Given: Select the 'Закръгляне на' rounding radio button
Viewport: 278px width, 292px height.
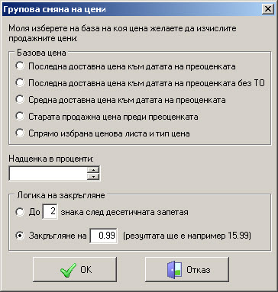Looking at the screenshot, I should 20,236.
